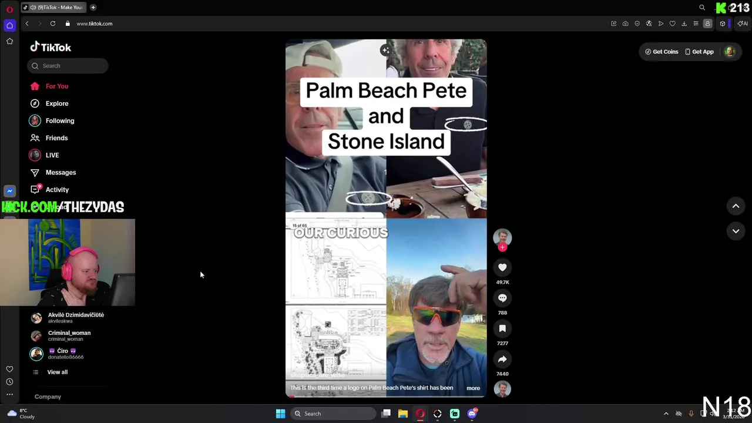Go to the next video with the down chevron
Viewport: 752px width, 423px height.
(x=736, y=231)
